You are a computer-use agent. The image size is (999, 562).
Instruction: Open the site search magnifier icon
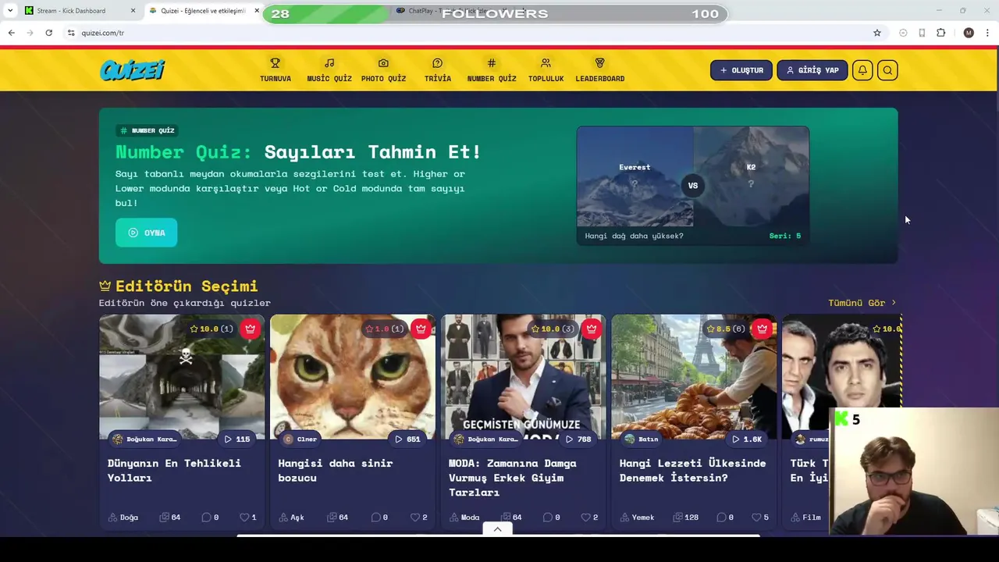[887, 70]
